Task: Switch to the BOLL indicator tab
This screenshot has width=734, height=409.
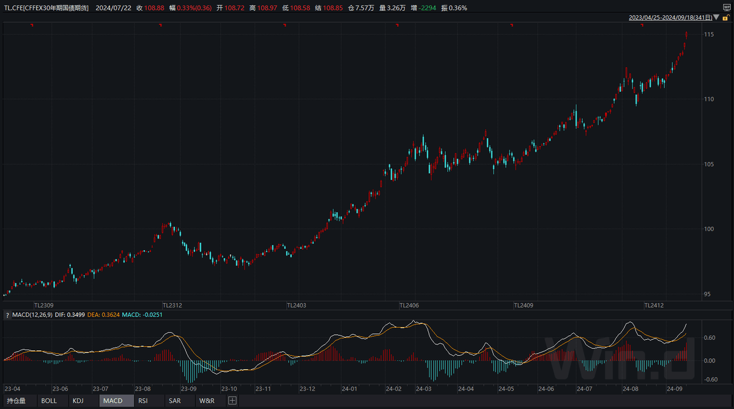Action: click(49, 401)
